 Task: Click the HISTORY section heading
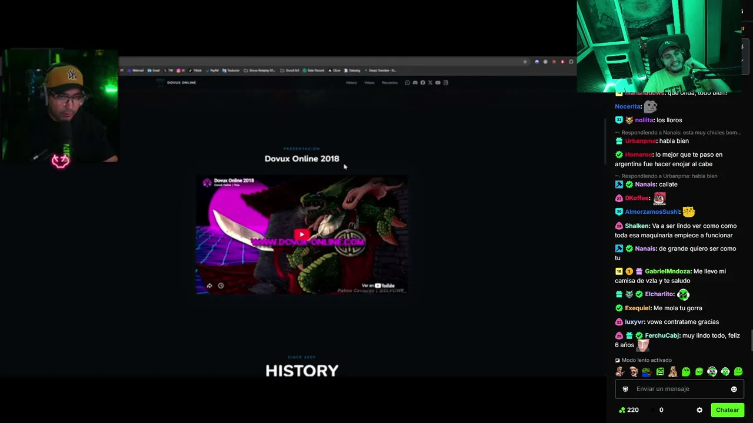point(302,371)
